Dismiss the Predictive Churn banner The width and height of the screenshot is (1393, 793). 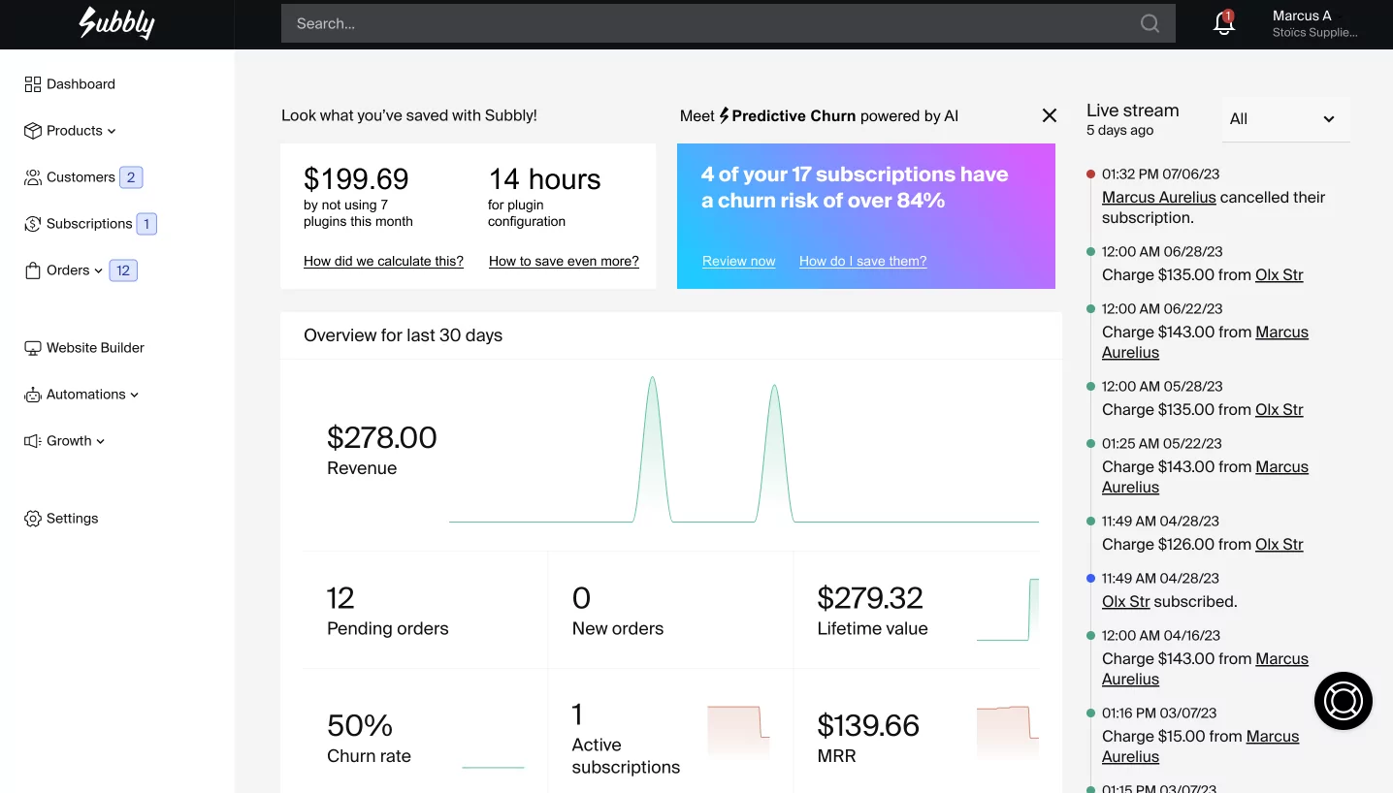coord(1049,115)
